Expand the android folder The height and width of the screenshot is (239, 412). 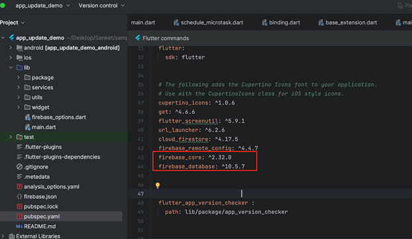point(11,47)
